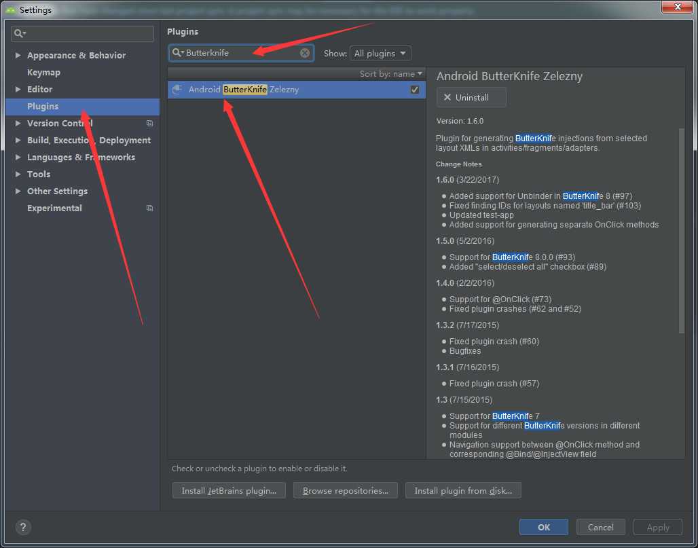Click the Android ButterKnife Zelezny plugin icon

177,90
